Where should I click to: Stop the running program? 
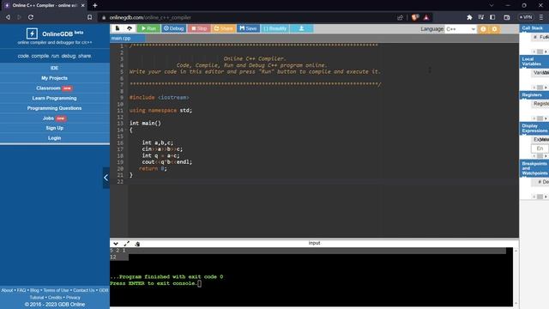199,28
